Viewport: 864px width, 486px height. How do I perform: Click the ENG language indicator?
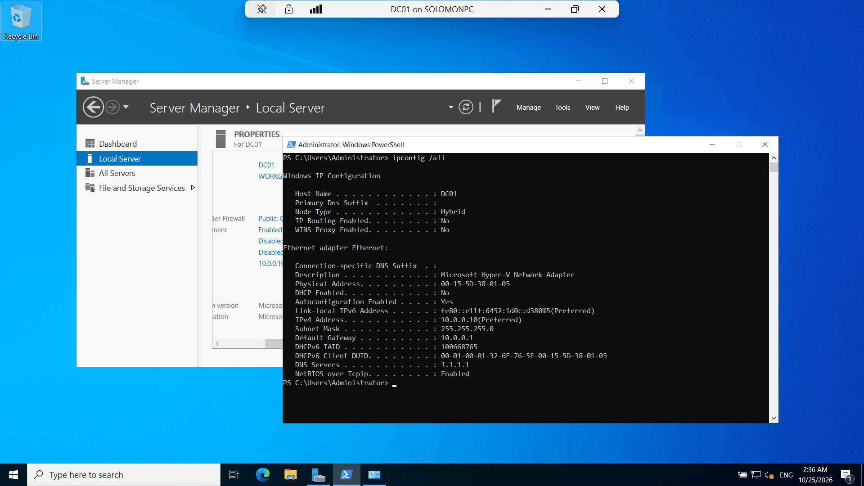pos(786,475)
